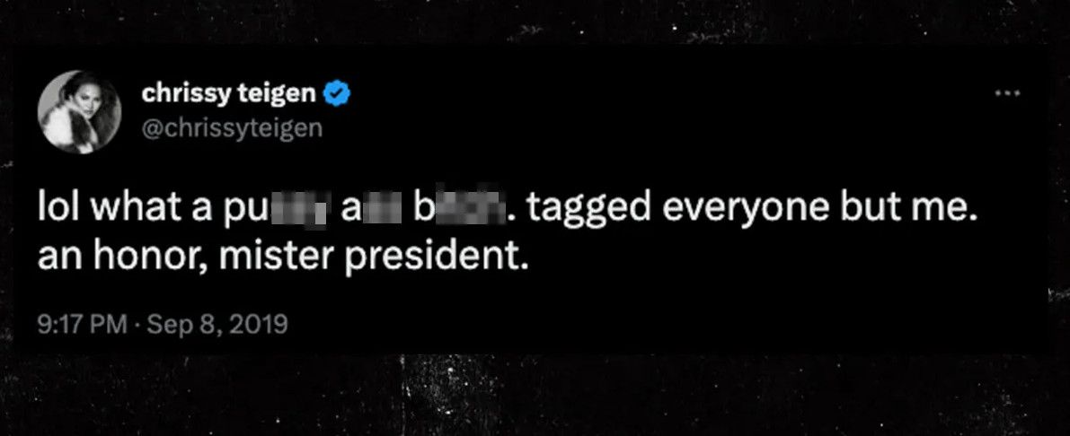The height and width of the screenshot is (436, 1070).
Task: Click the 9:17 PM timestamp
Action: point(81,323)
